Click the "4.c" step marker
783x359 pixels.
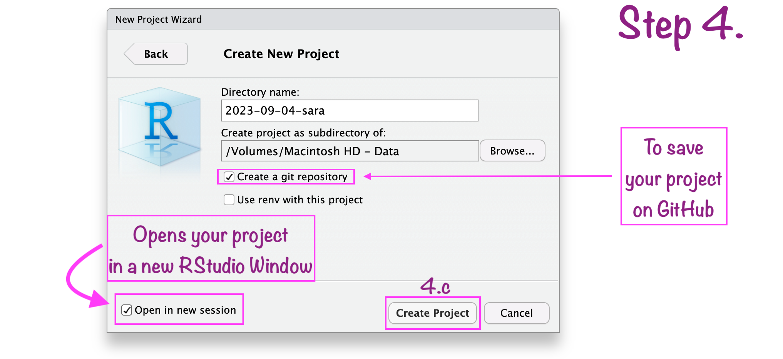click(435, 286)
